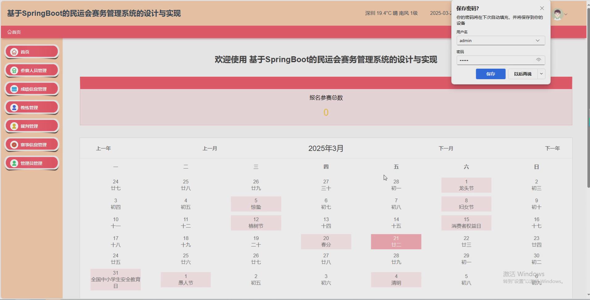
Task: Click the 裁判管理 sidebar icon
Action: 14,126
